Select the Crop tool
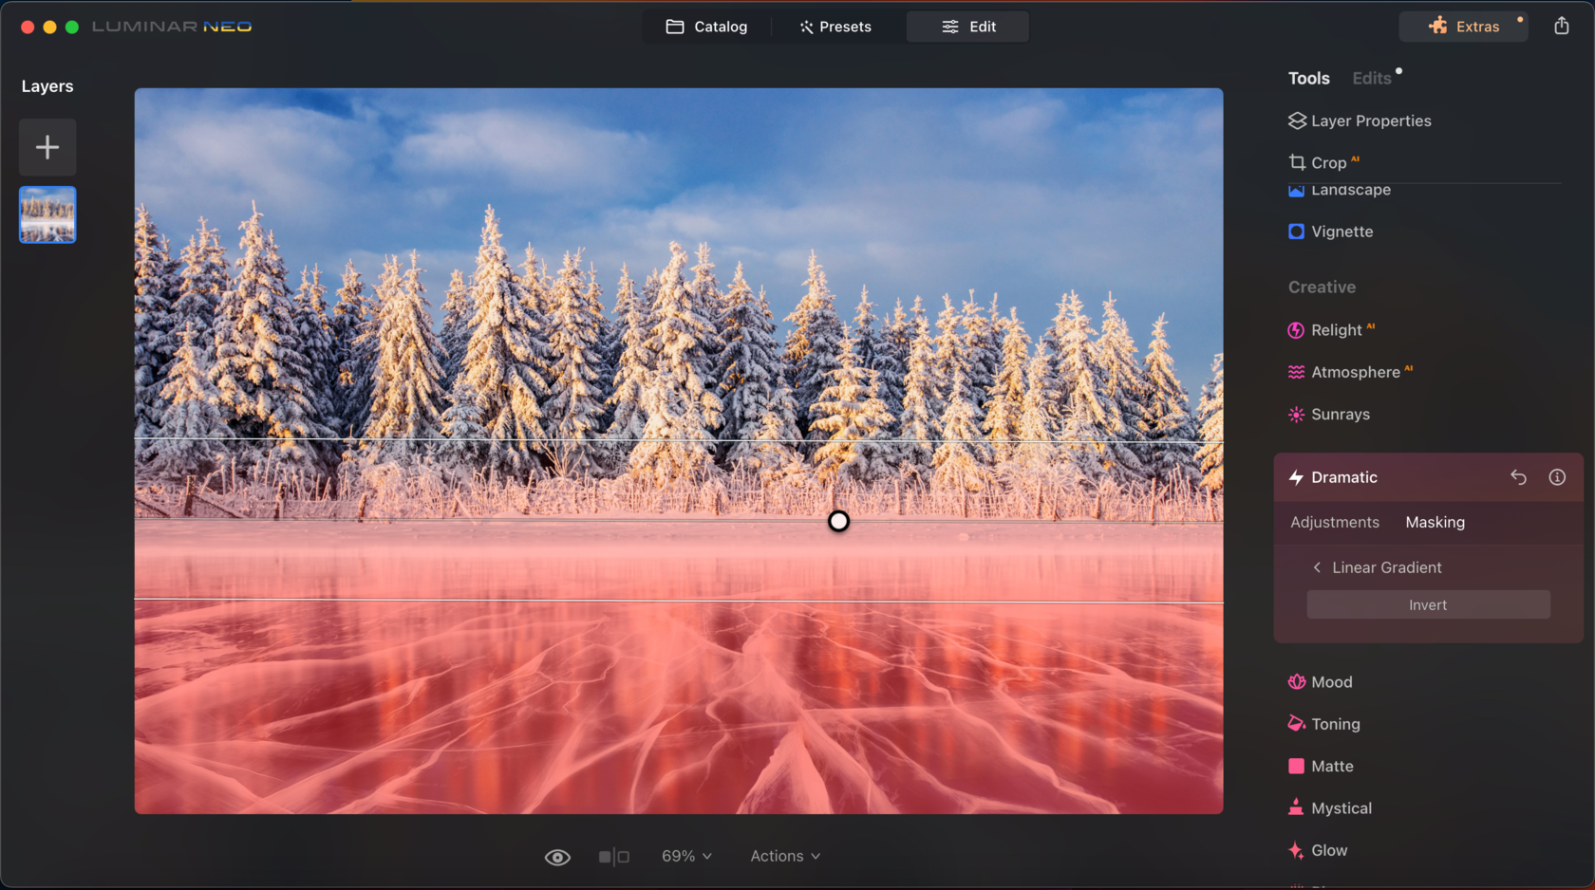This screenshot has width=1595, height=890. pos(1329,162)
